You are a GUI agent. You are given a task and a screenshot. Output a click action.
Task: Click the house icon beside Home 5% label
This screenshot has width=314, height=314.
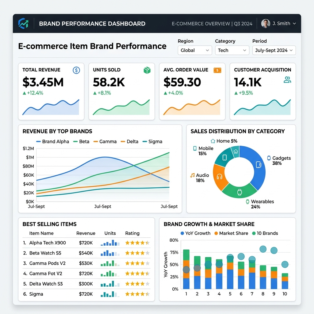pos(213,141)
